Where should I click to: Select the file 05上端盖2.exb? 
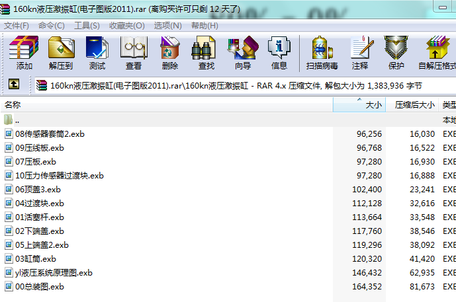point(42,245)
